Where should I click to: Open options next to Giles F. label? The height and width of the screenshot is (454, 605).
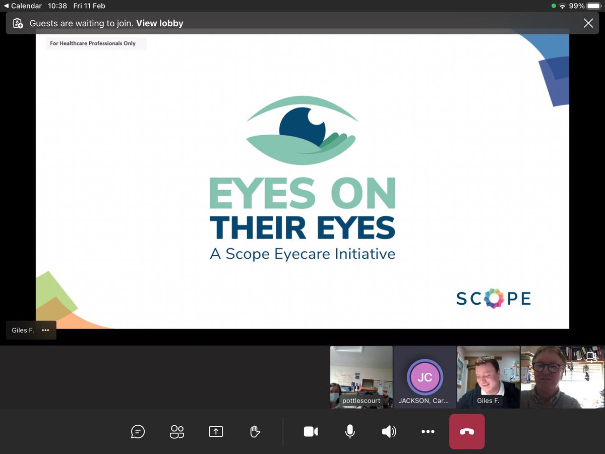point(45,330)
